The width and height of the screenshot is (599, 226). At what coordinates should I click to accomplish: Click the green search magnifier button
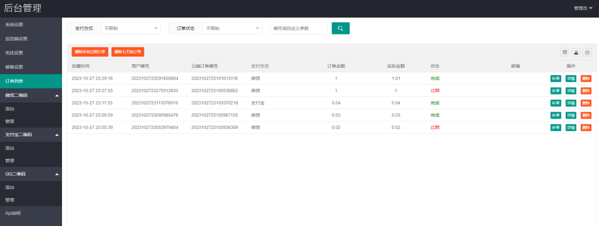click(x=340, y=28)
